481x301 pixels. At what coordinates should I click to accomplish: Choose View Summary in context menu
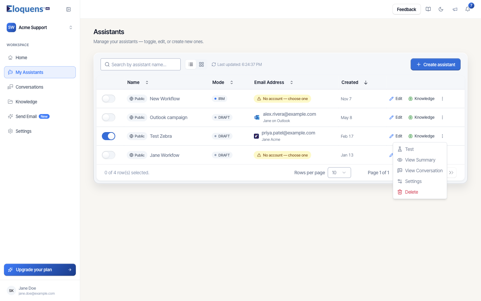420,160
